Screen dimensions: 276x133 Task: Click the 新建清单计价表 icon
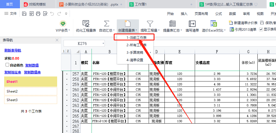[231, 23]
